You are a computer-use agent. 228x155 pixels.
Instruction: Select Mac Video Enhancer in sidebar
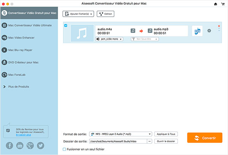[21, 38]
